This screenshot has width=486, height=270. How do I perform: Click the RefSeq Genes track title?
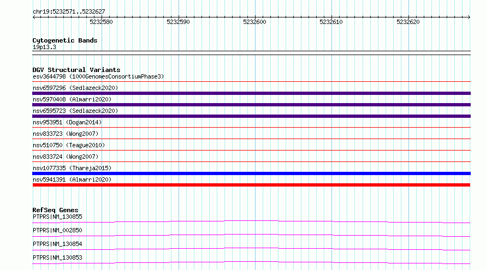point(55,210)
